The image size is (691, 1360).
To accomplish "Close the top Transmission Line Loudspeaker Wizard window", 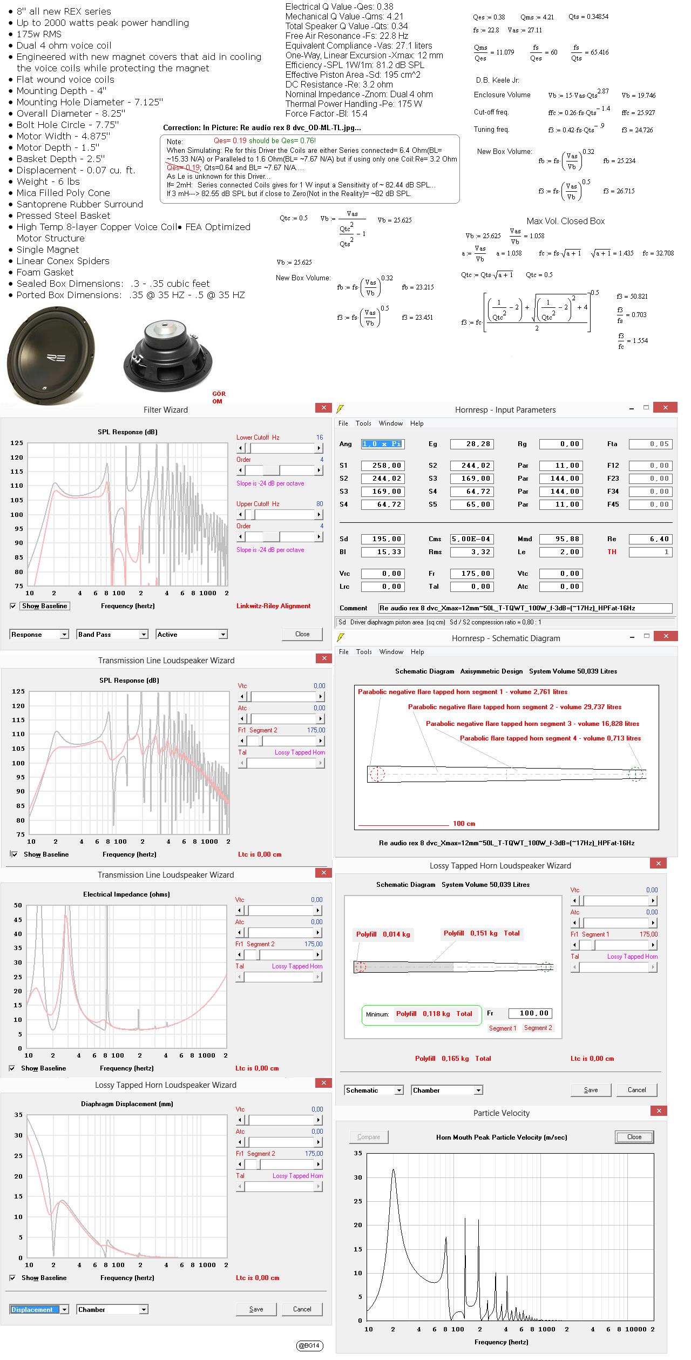I will pyautogui.click(x=323, y=658).
